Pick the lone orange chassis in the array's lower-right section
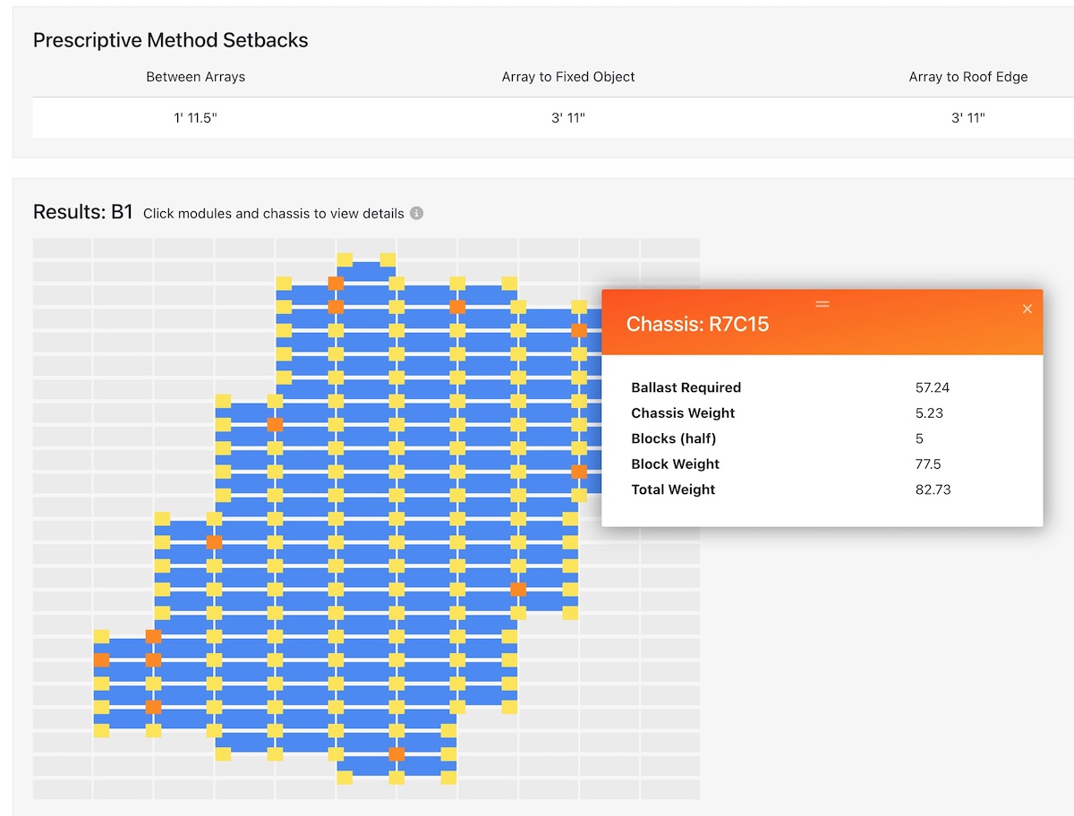The width and height of the screenshot is (1074, 816). click(x=518, y=589)
